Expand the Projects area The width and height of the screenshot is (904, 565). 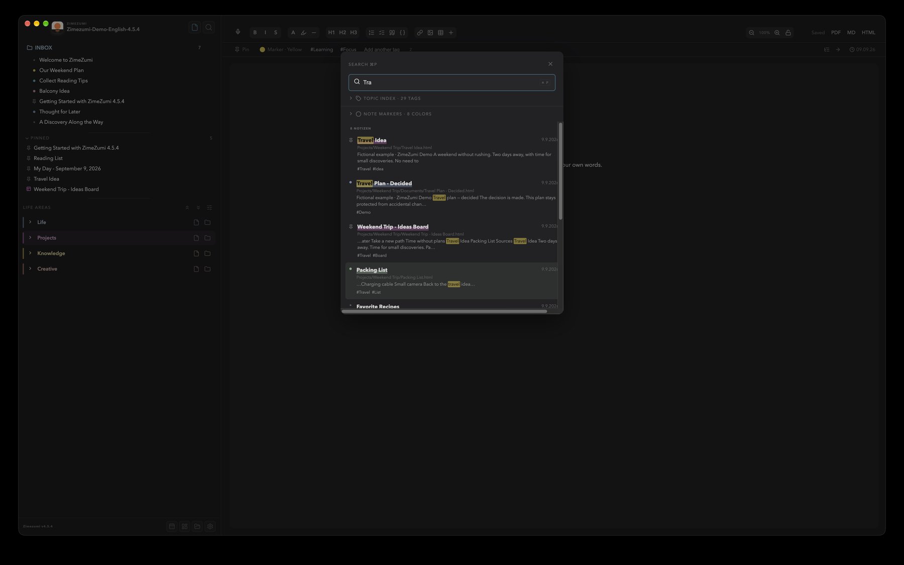pyautogui.click(x=30, y=238)
